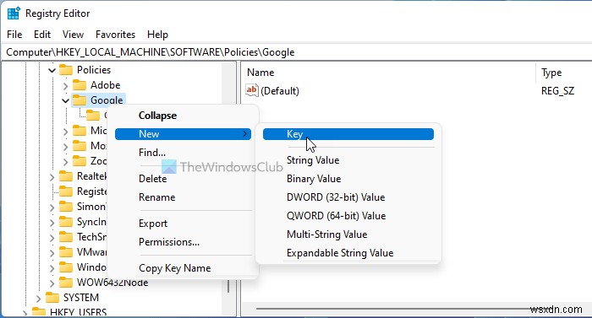Choose Delete in the context menu
Viewport: 592px width, 318px height.
click(184, 178)
